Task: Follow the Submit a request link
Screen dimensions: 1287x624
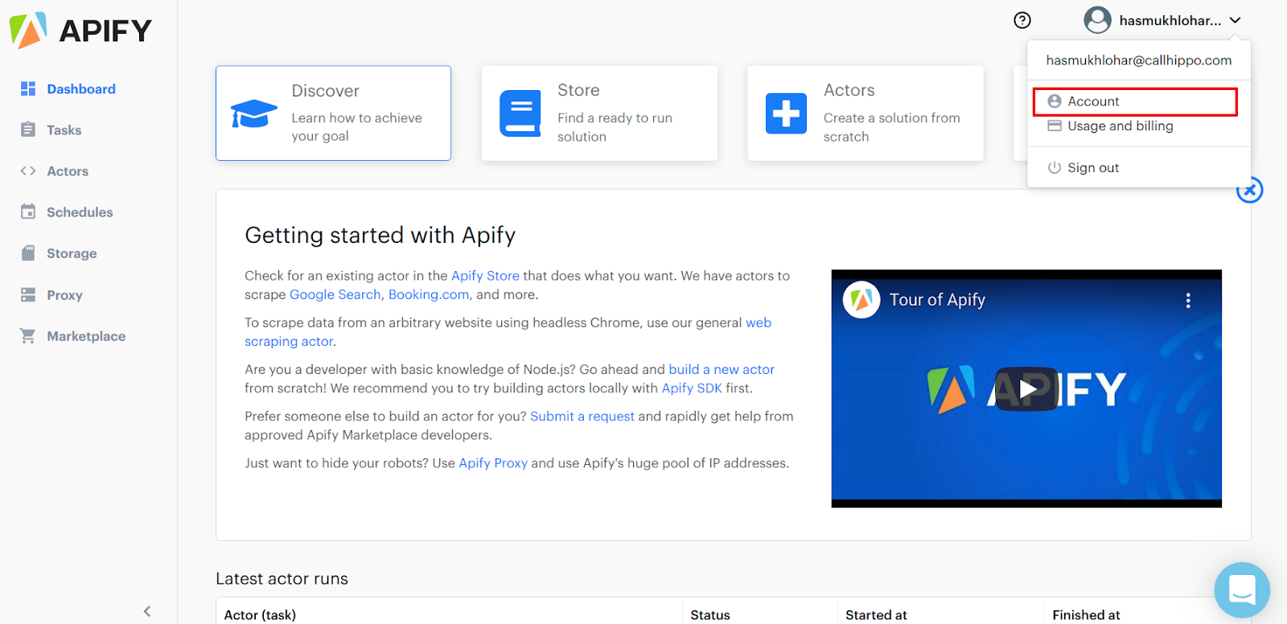Action: [582, 417]
